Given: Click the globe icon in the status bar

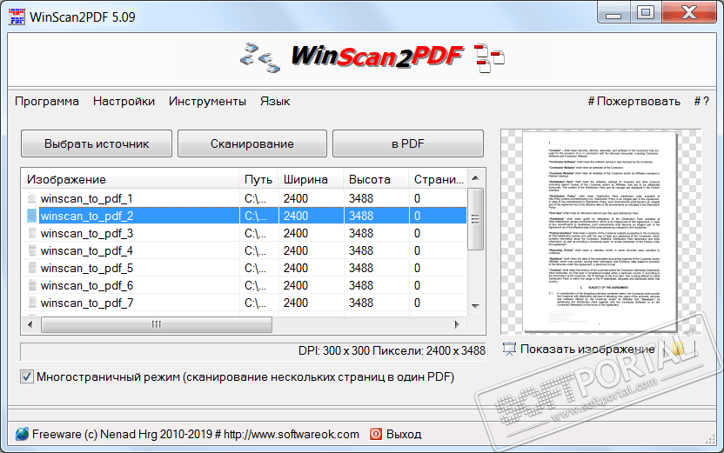Looking at the screenshot, I should pyautogui.click(x=22, y=434).
